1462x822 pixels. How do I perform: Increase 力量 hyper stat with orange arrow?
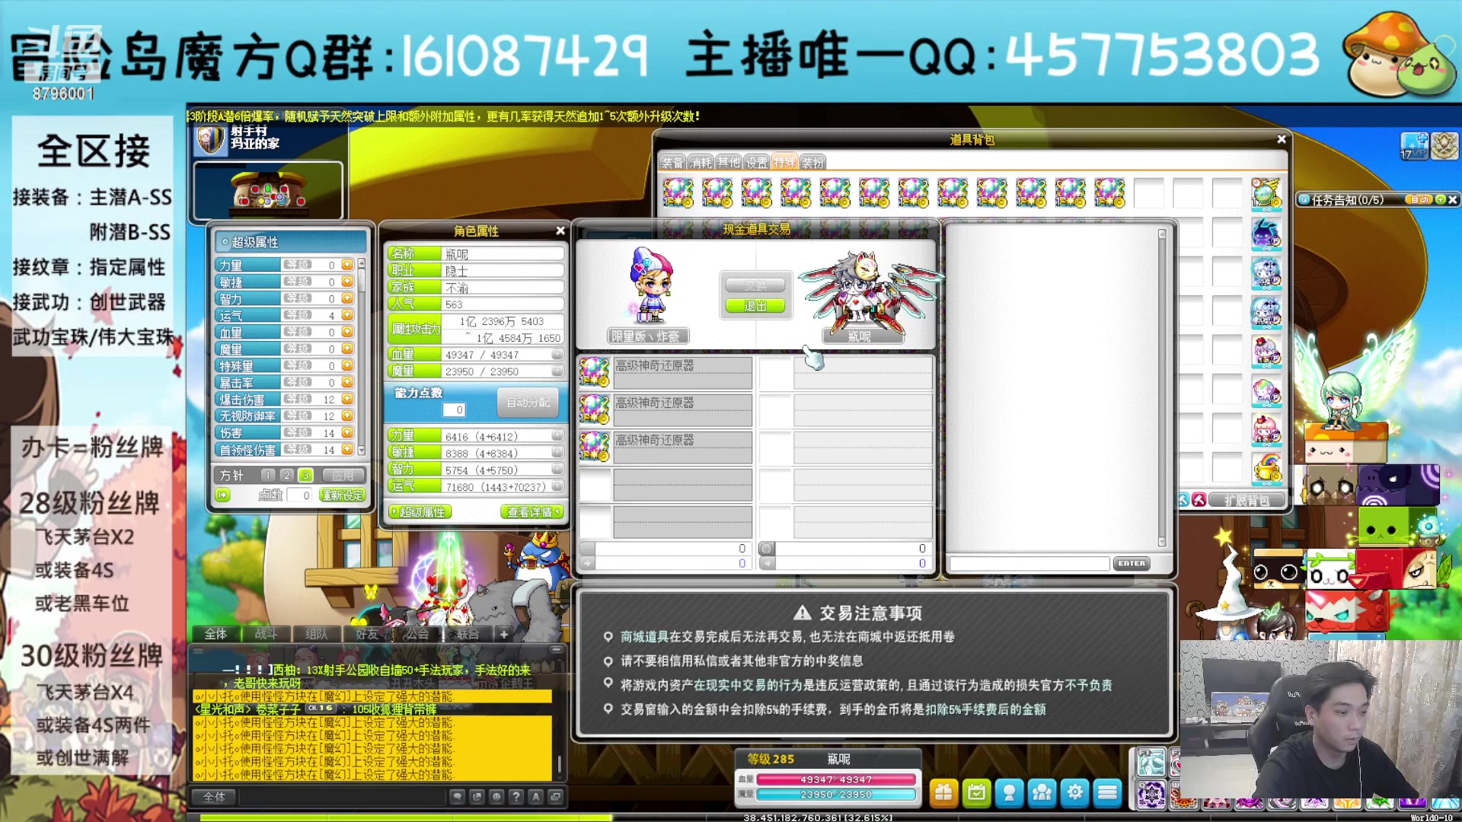click(x=347, y=265)
